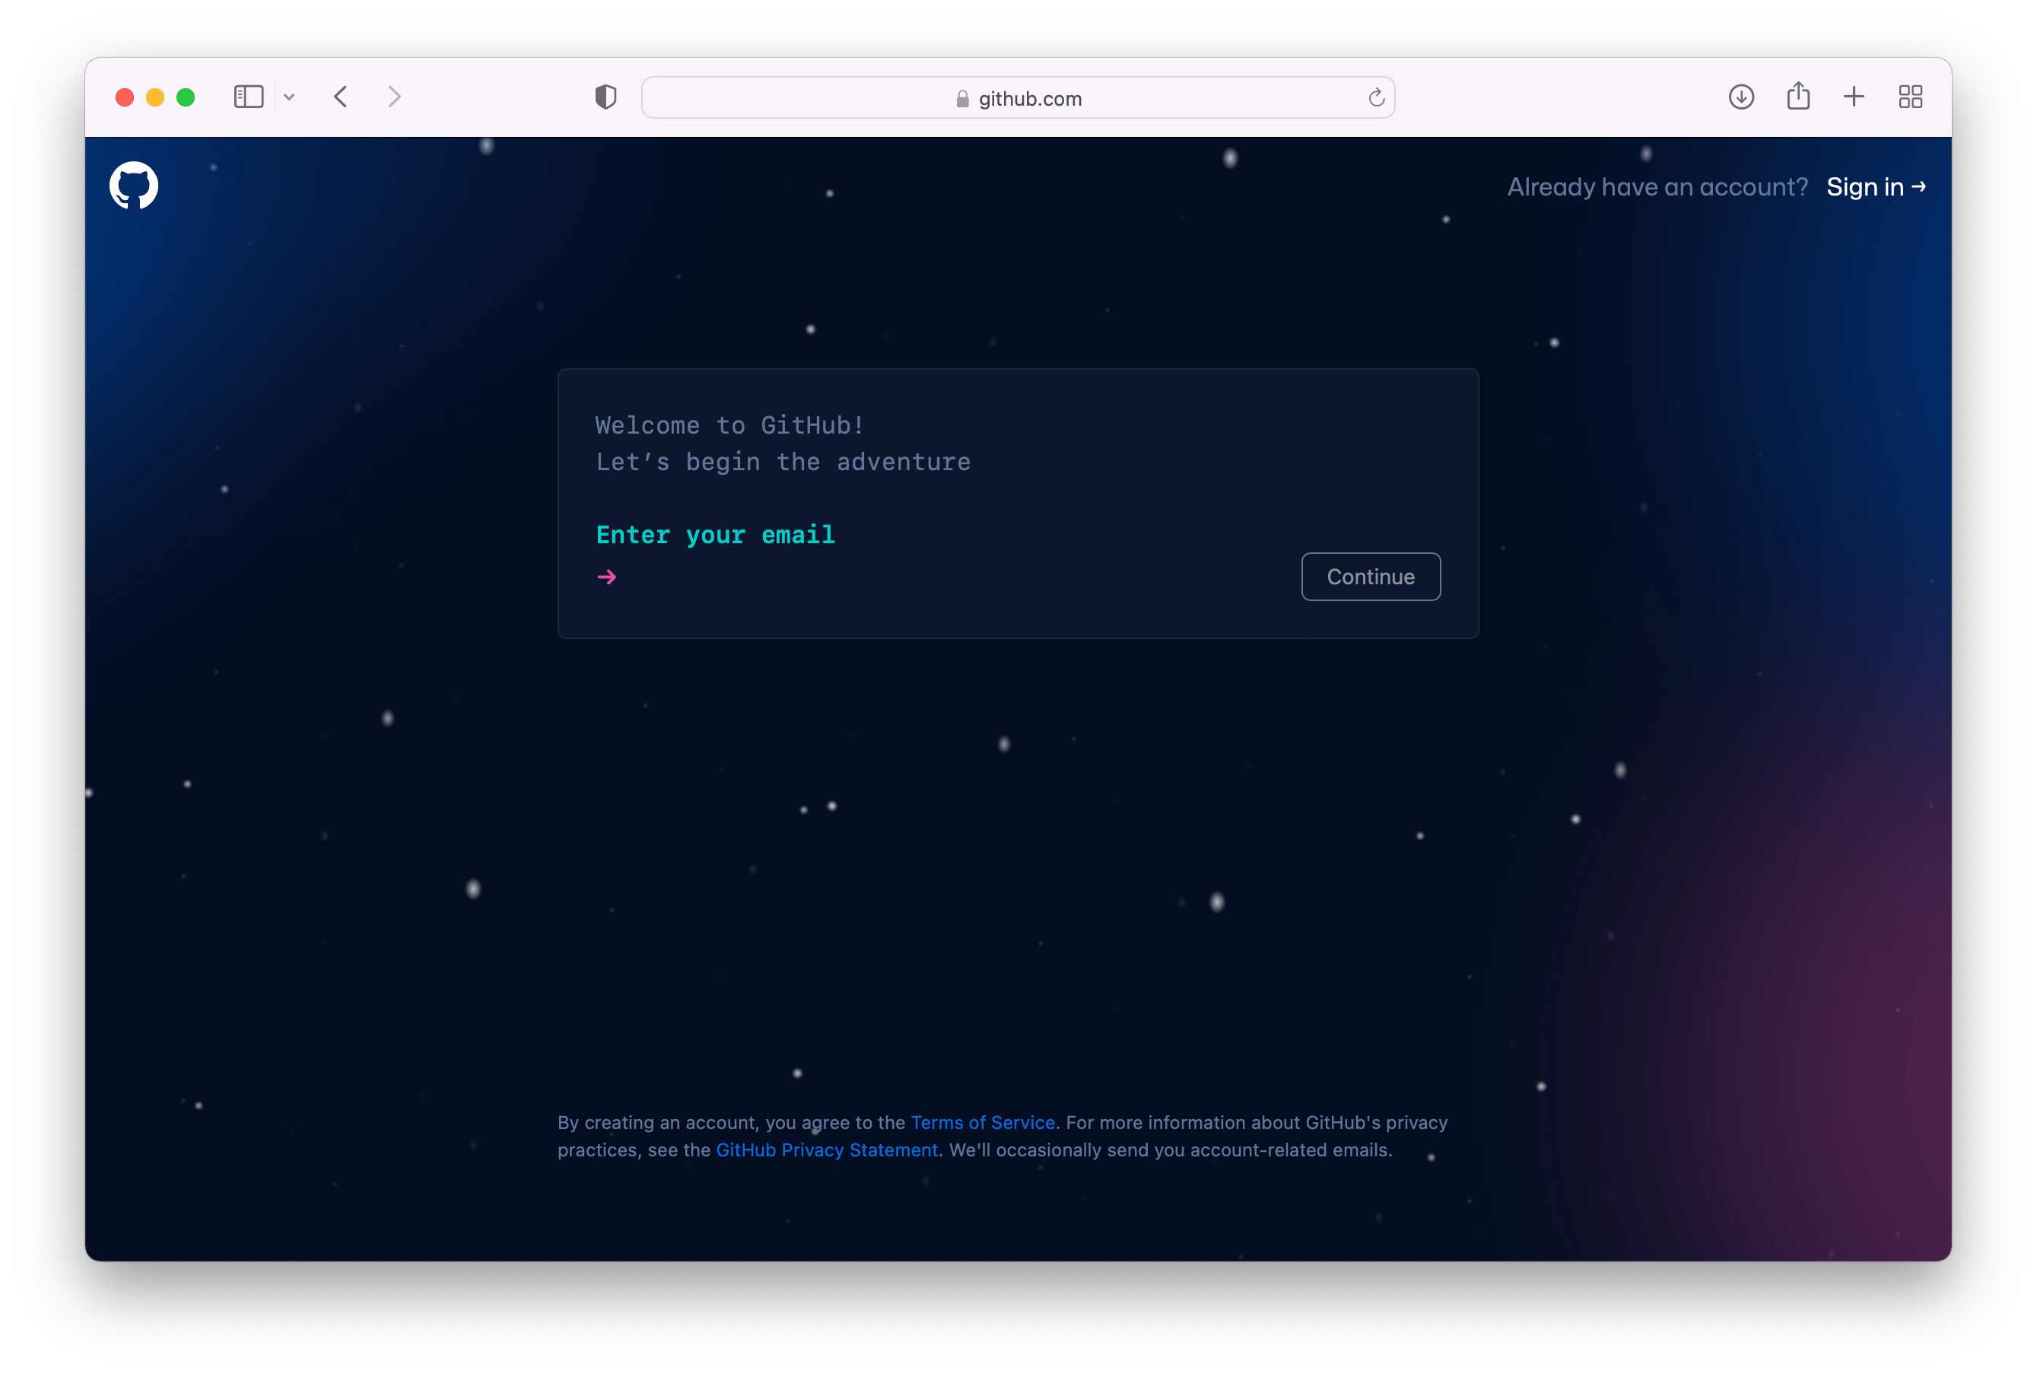2037x1374 pixels.
Task: Open a new tab with plus
Action: [1854, 97]
